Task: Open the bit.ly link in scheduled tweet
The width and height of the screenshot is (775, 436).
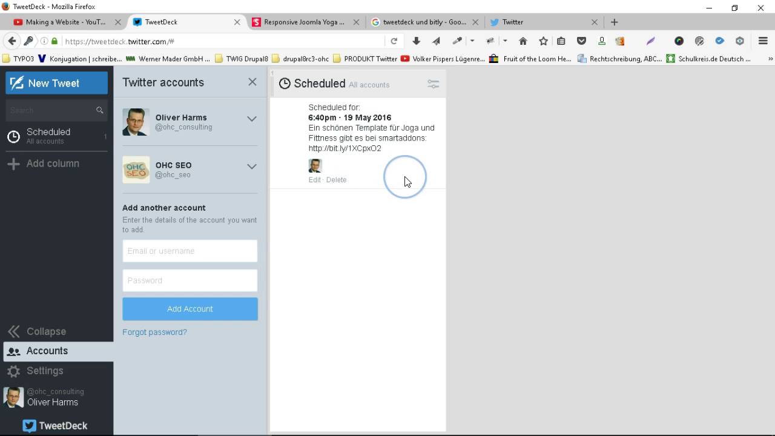Action: (345, 148)
